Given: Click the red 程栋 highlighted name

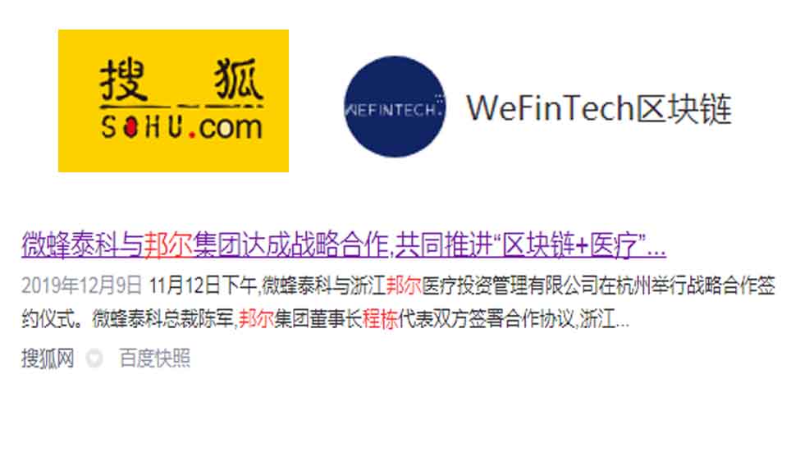Looking at the screenshot, I should pos(380,319).
